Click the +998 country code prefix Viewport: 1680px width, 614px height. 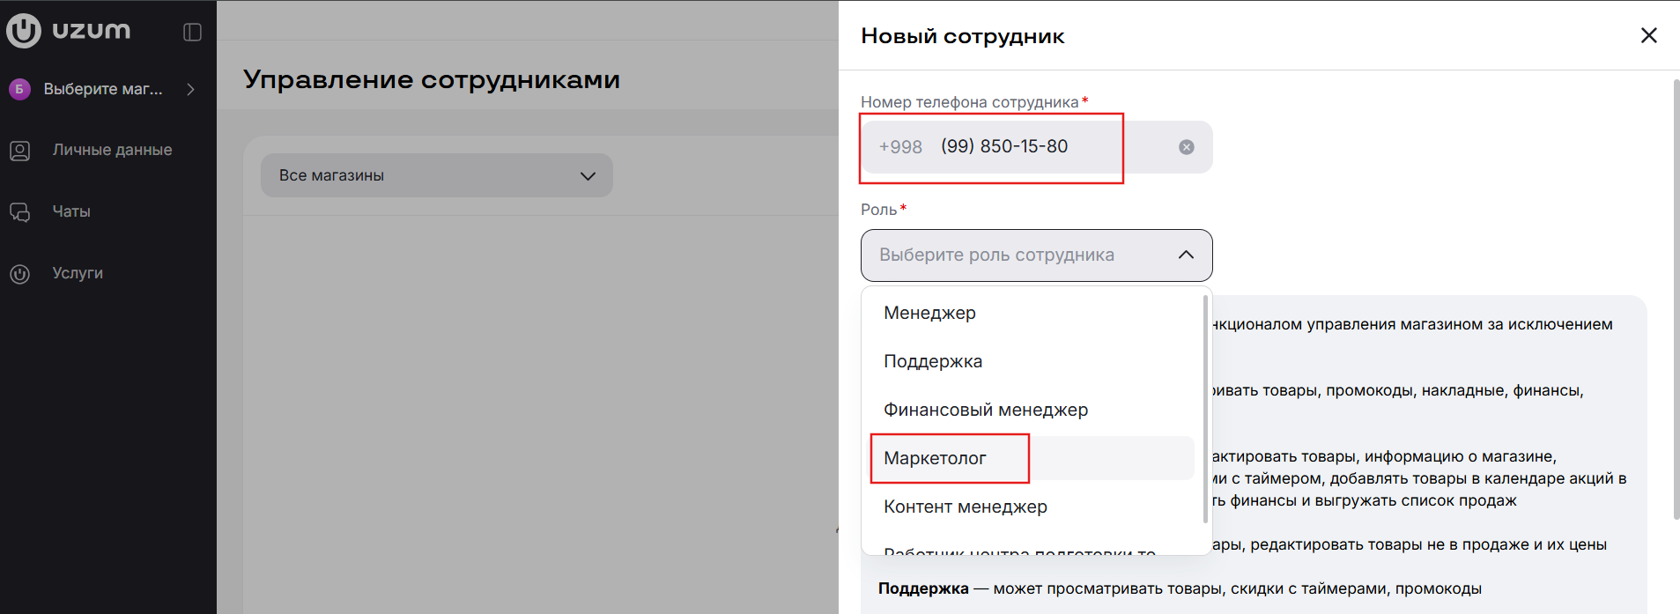coord(900,147)
